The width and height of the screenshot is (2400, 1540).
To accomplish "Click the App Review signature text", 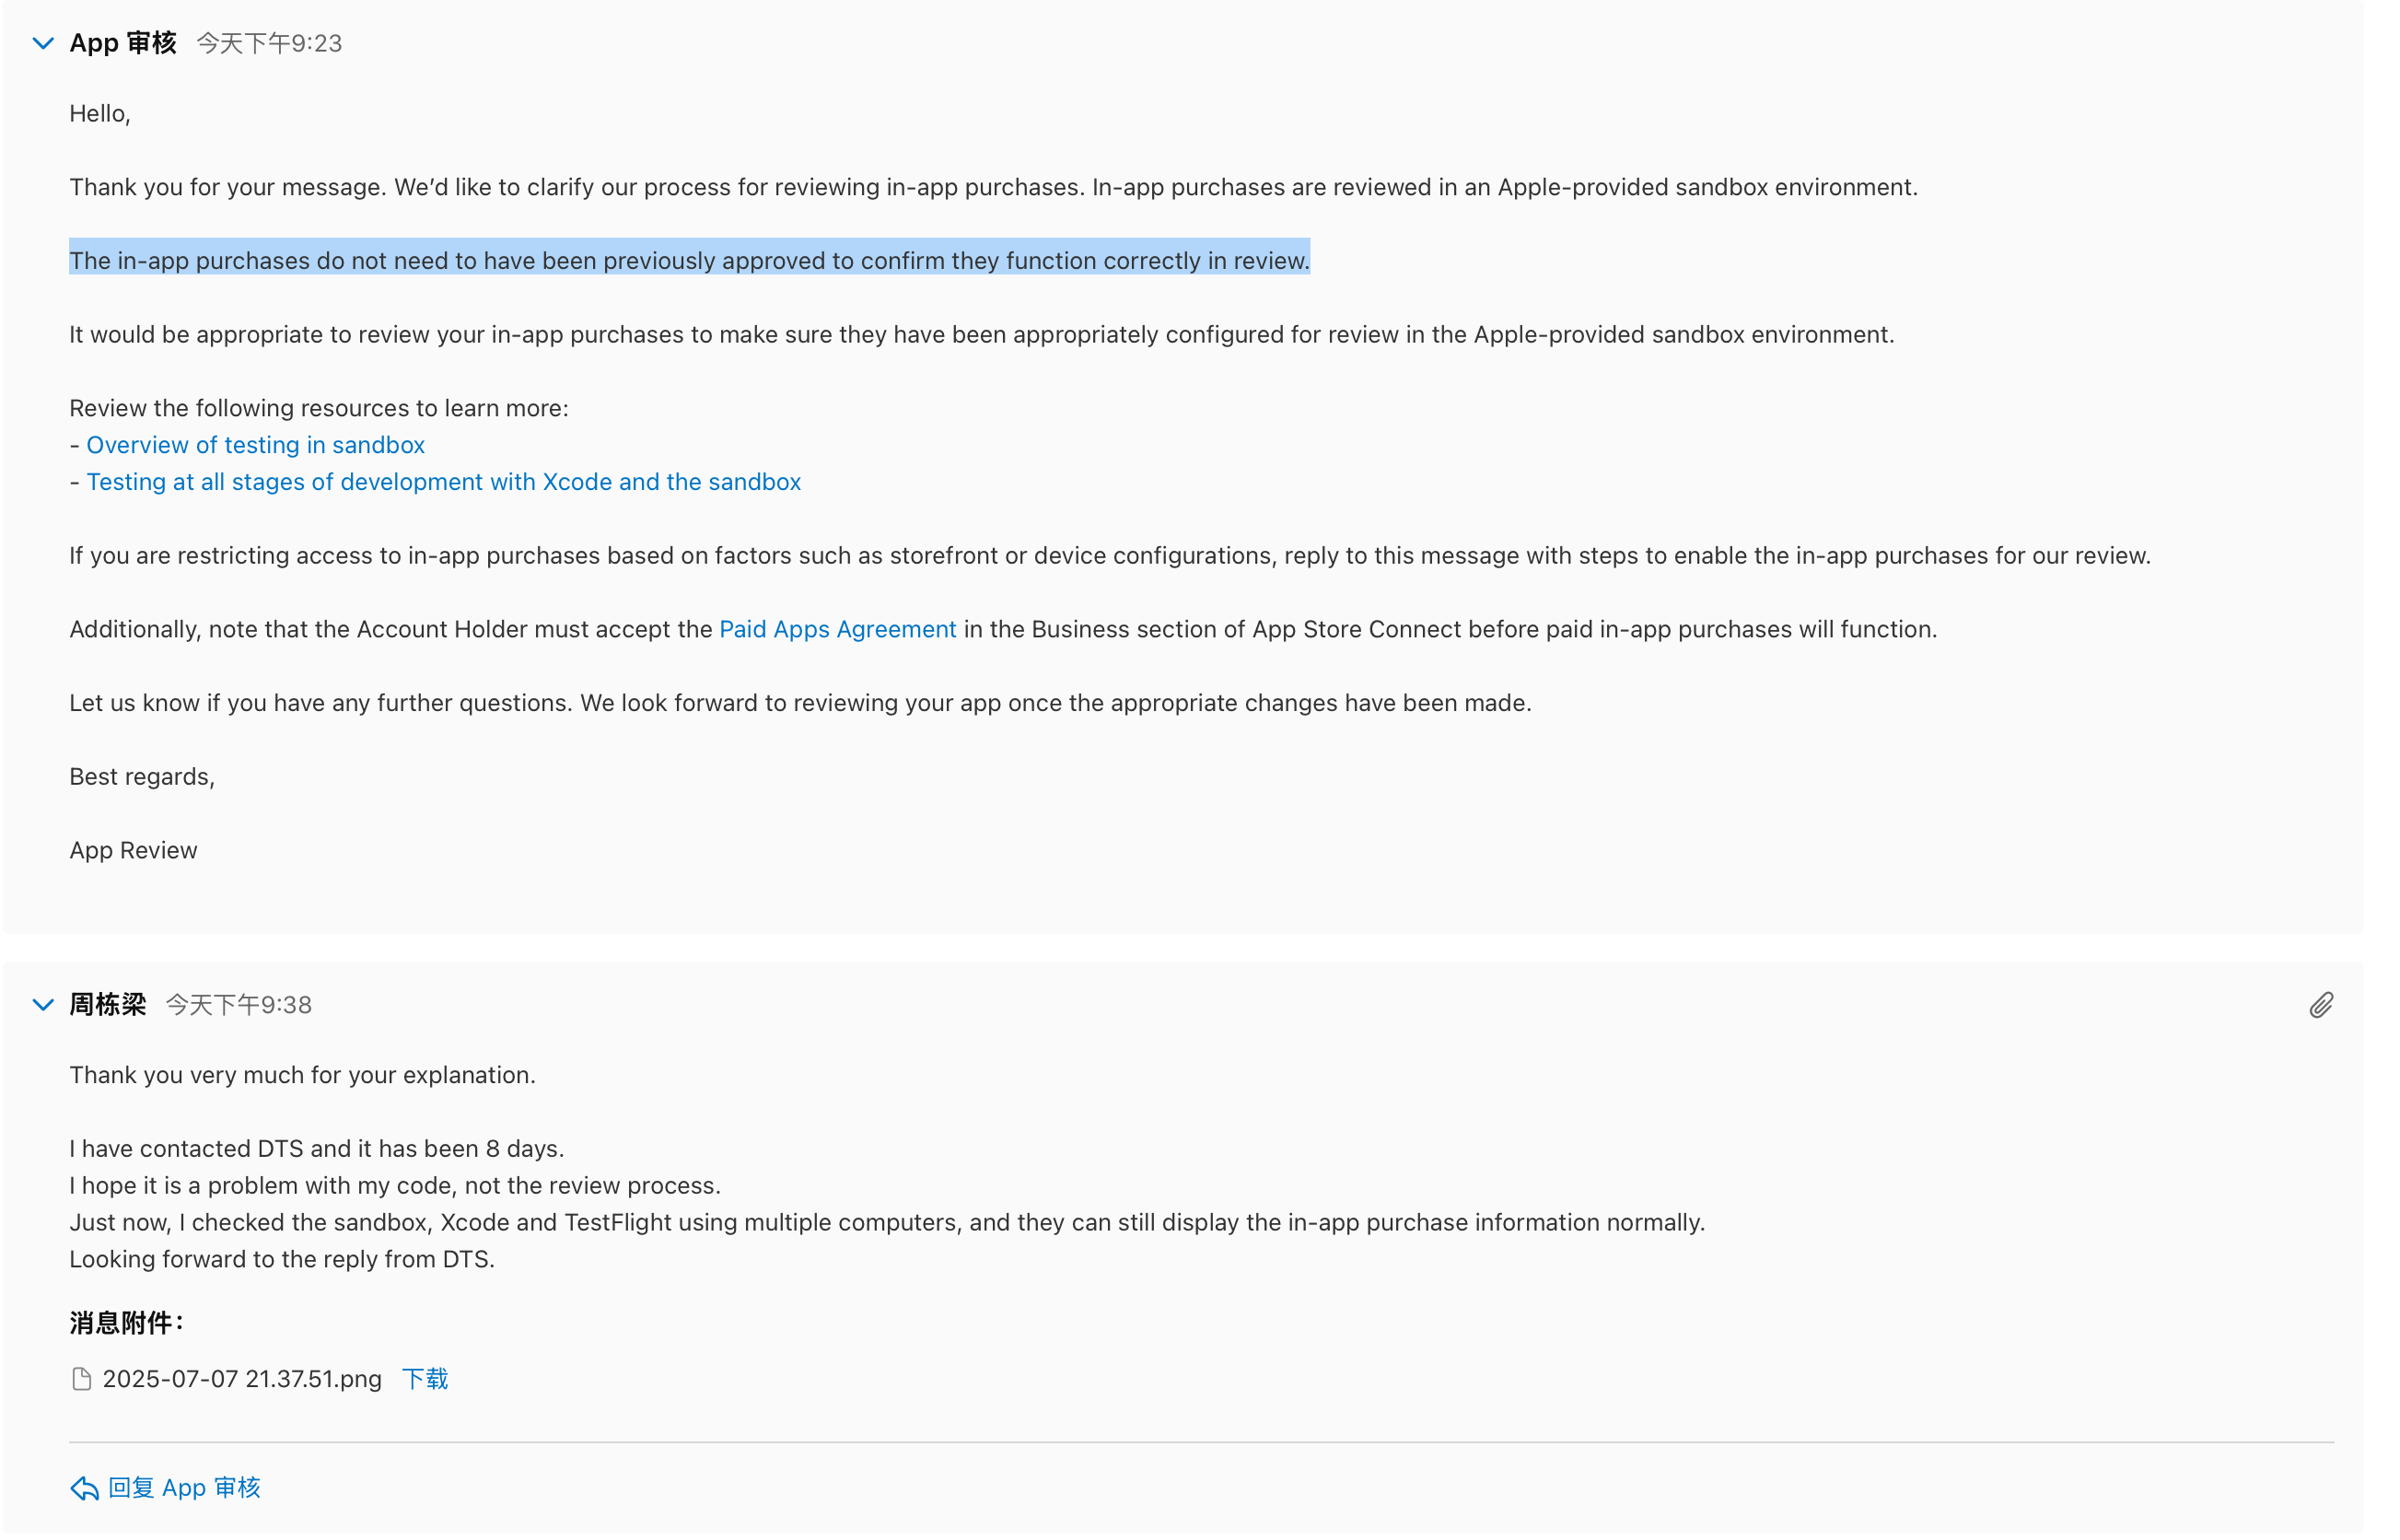I will click(133, 850).
